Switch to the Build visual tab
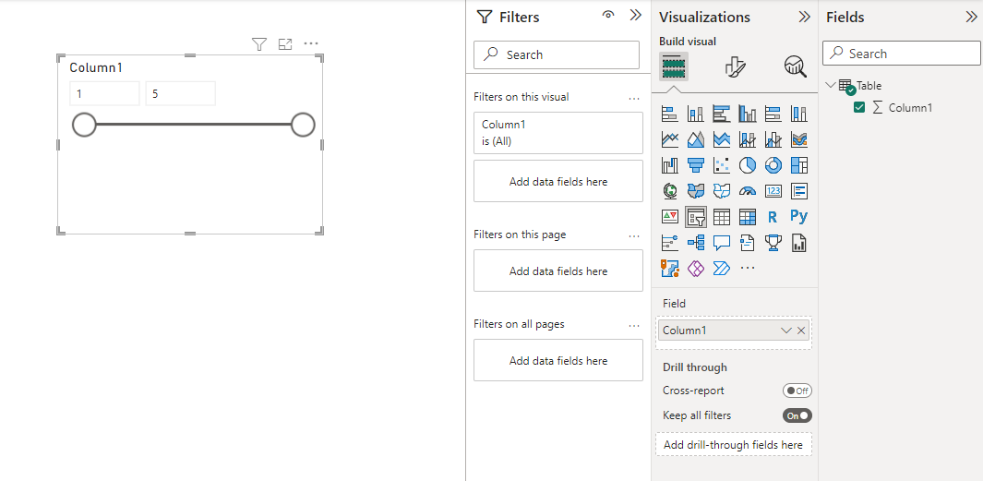983x481 pixels. click(674, 66)
